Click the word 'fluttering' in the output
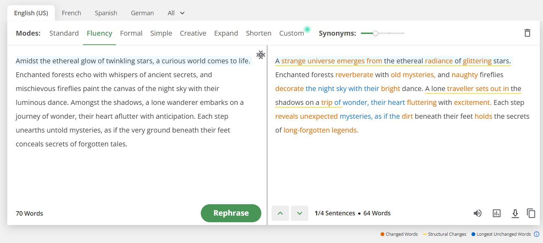The width and height of the screenshot is (543, 243). click(x=421, y=102)
